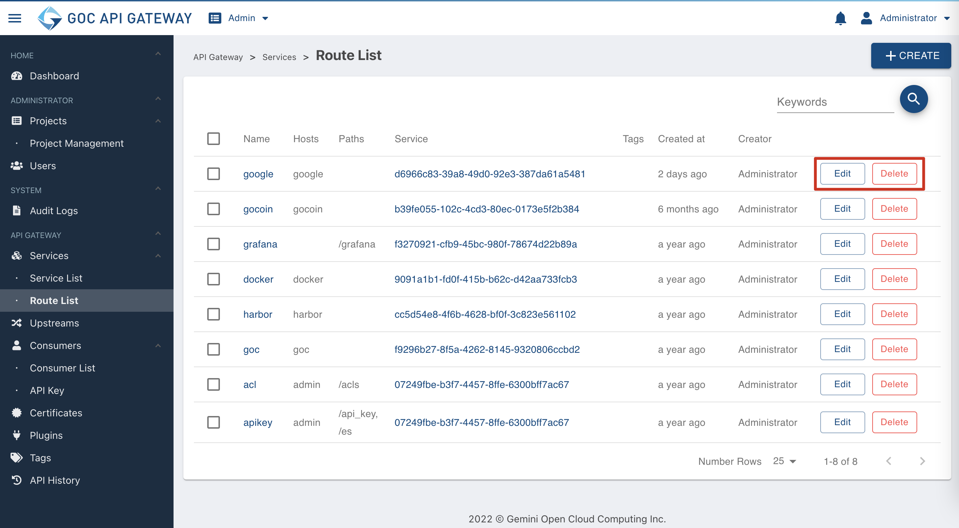Click the Admin project list icon

pyautogui.click(x=215, y=18)
